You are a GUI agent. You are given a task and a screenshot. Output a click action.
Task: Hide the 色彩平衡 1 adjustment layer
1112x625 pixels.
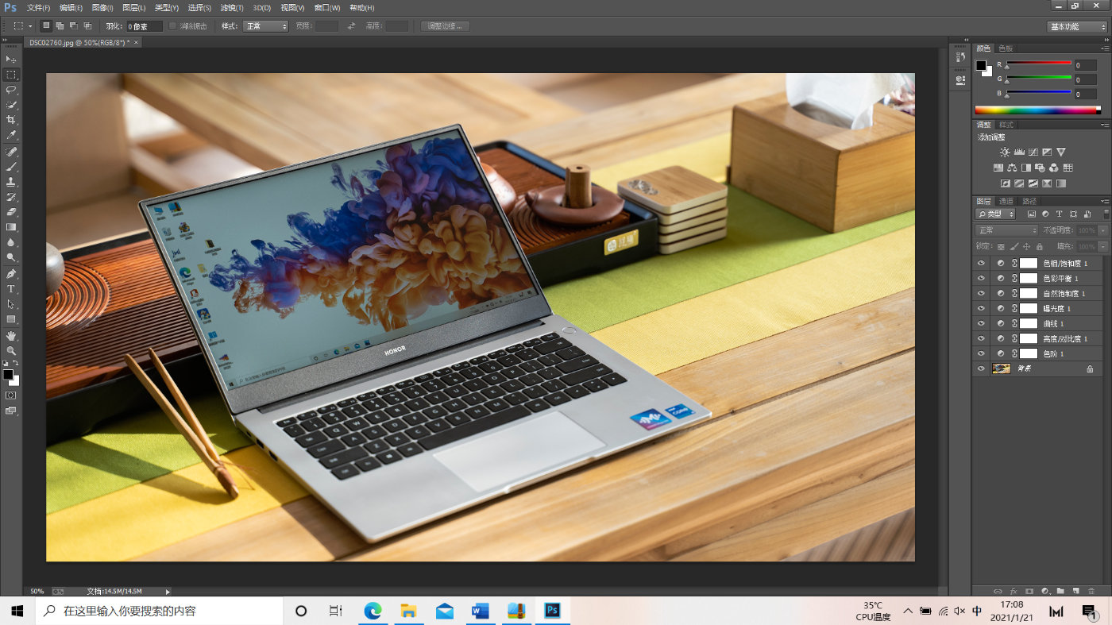981,278
